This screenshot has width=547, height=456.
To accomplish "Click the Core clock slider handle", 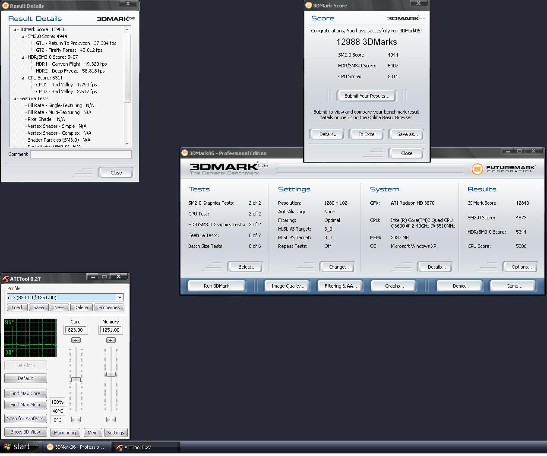I will pyautogui.click(x=76, y=380).
